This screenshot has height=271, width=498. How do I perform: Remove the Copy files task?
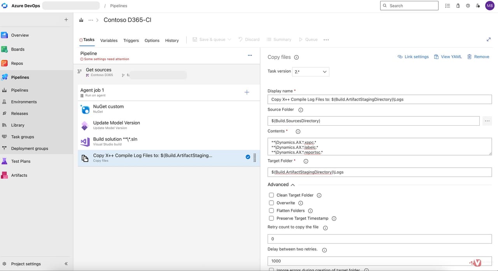click(x=478, y=57)
